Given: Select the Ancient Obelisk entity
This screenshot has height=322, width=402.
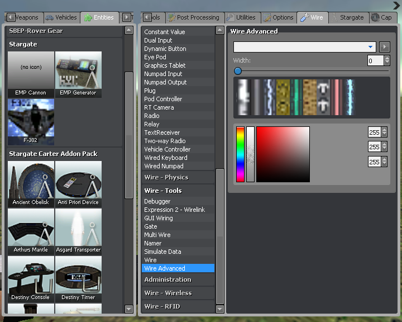Looking at the screenshot, I should [31, 181].
